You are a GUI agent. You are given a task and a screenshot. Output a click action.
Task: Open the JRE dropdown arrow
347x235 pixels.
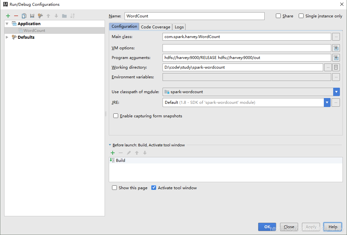tap(327, 103)
